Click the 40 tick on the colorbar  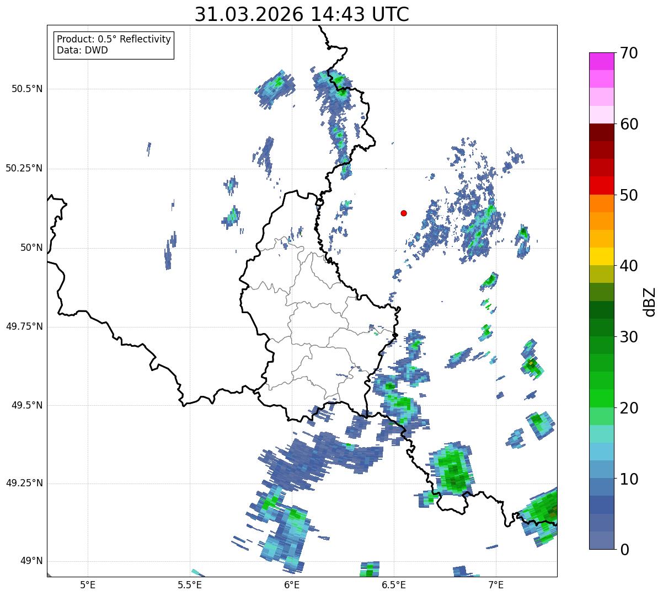(628, 266)
